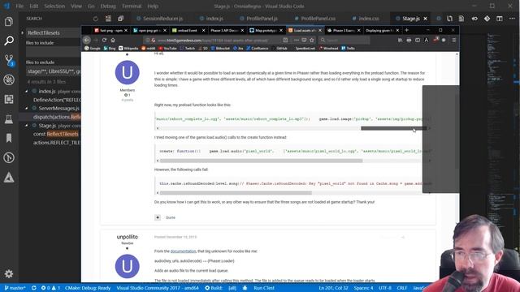Image resolution: width=520 pixels, height=292 pixels.
Task: Click the files to exclude input field
Action: pyautogui.click(x=53, y=71)
